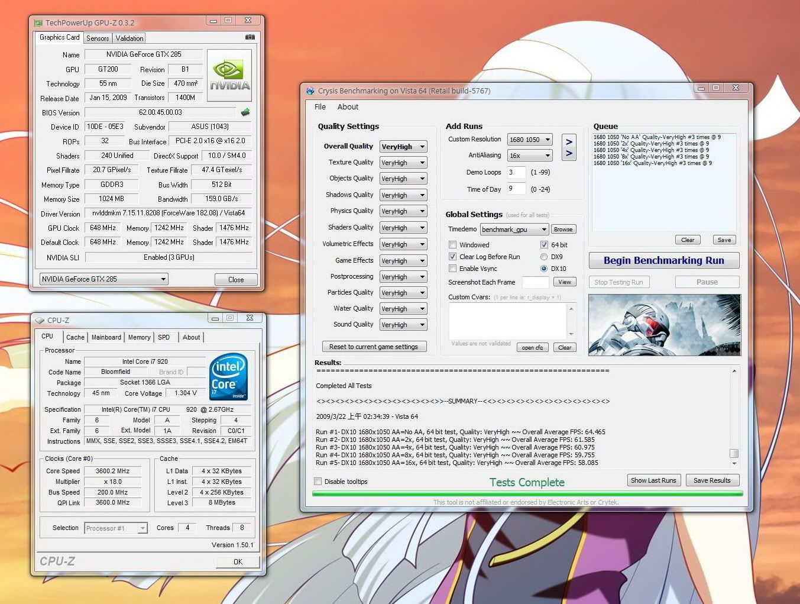Image resolution: width=800 pixels, height=604 pixels.
Task: Check the Disable tooltips checkbox
Action: 318,482
